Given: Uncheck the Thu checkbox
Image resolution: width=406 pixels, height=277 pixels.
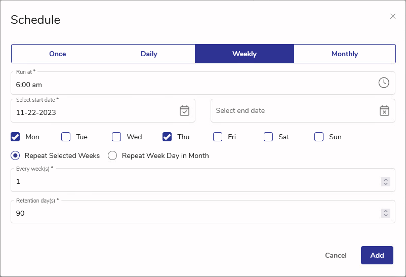Looking at the screenshot, I should pos(167,137).
